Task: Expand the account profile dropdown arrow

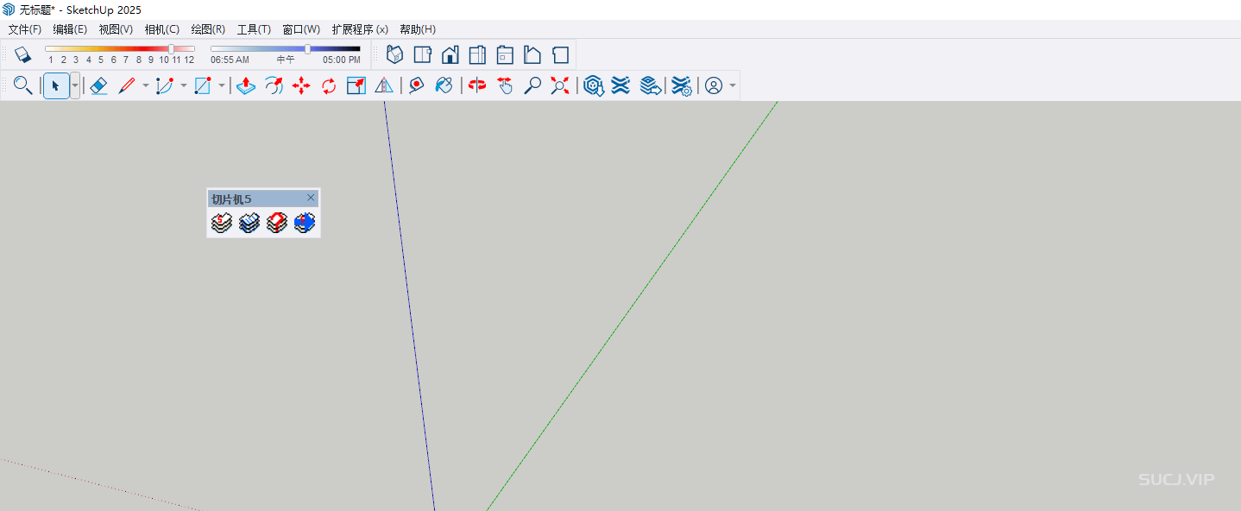Action: [x=733, y=85]
